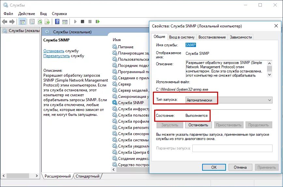The image size is (283, 187).
Task: Click the Приостановить button
Action: click(x=229, y=125)
